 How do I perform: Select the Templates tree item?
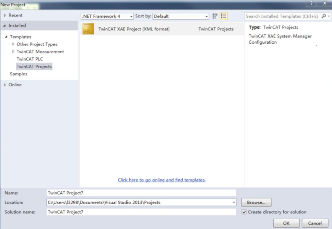pos(20,37)
